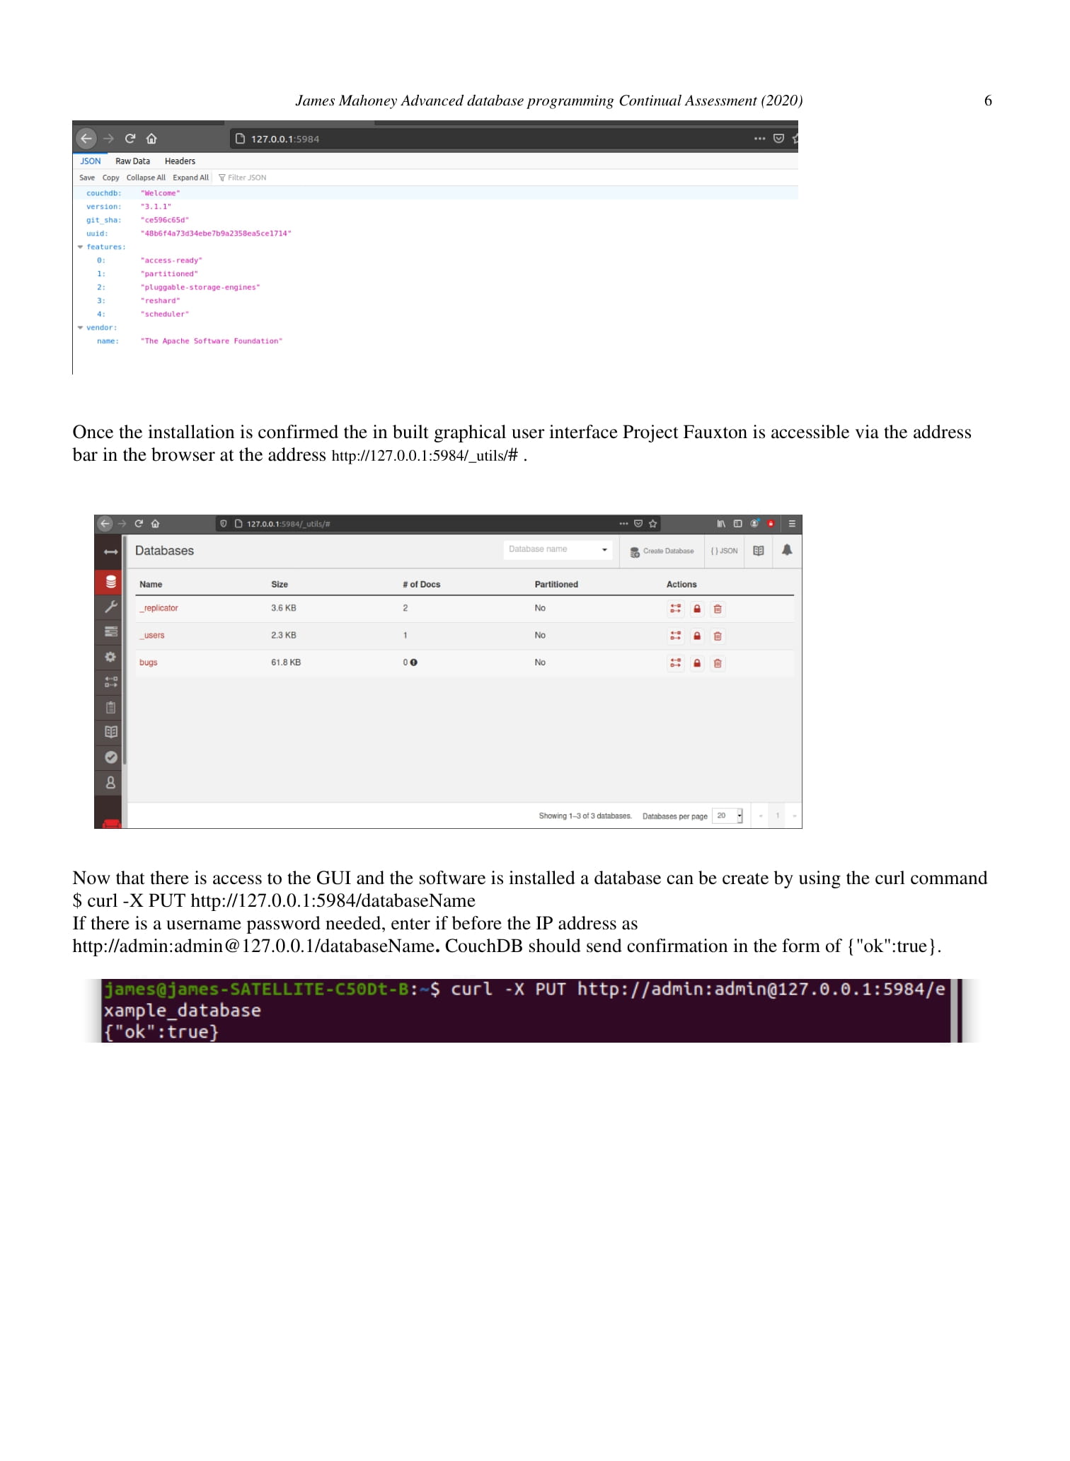
Task: Select version value "3.1.1"
Action: pyautogui.click(x=156, y=207)
